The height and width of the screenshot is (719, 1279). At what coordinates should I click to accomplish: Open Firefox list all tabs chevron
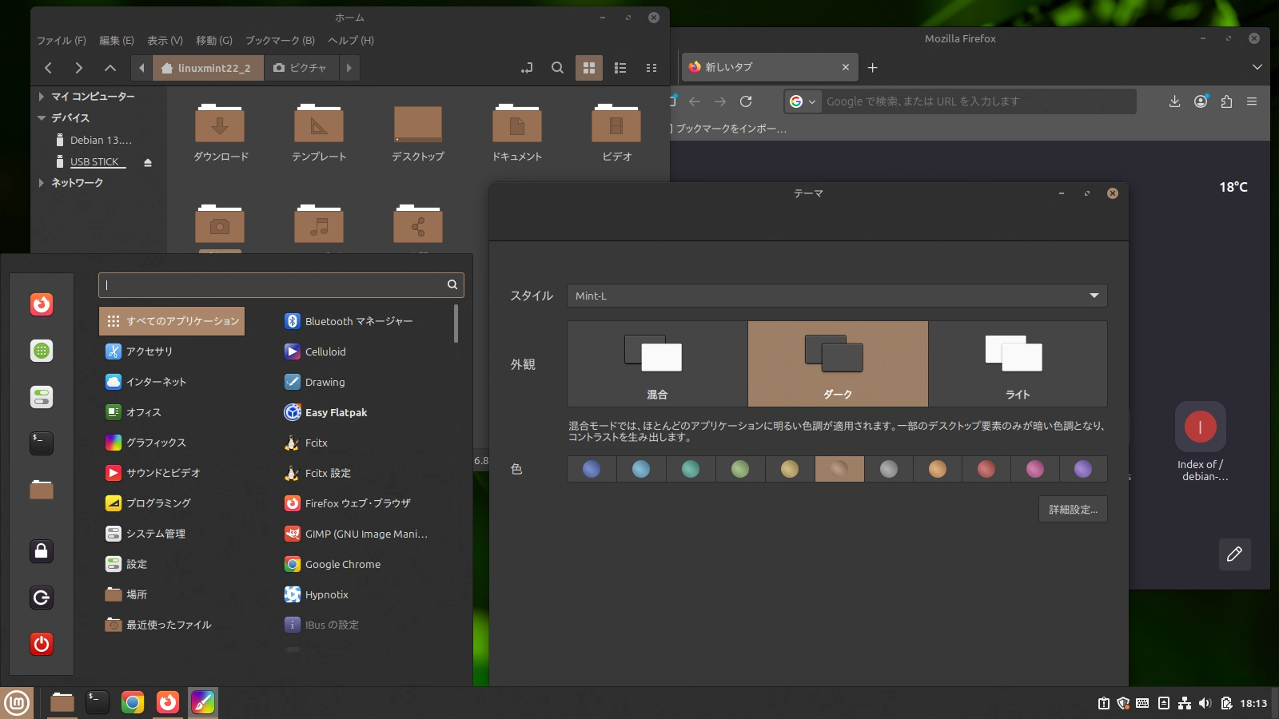point(1257,67)
